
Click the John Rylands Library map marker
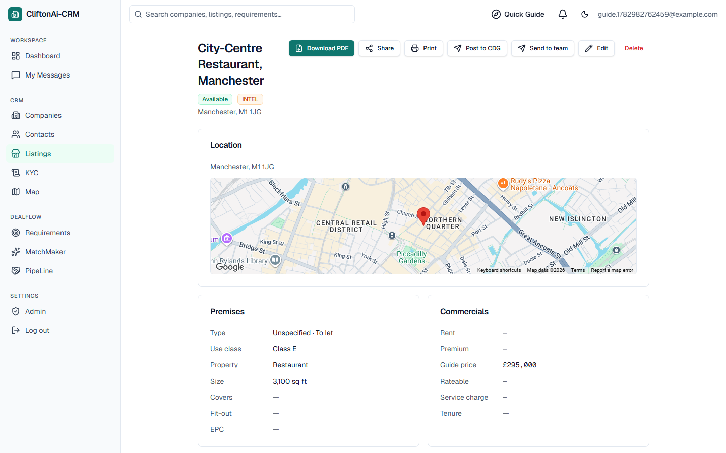[275, 260]
